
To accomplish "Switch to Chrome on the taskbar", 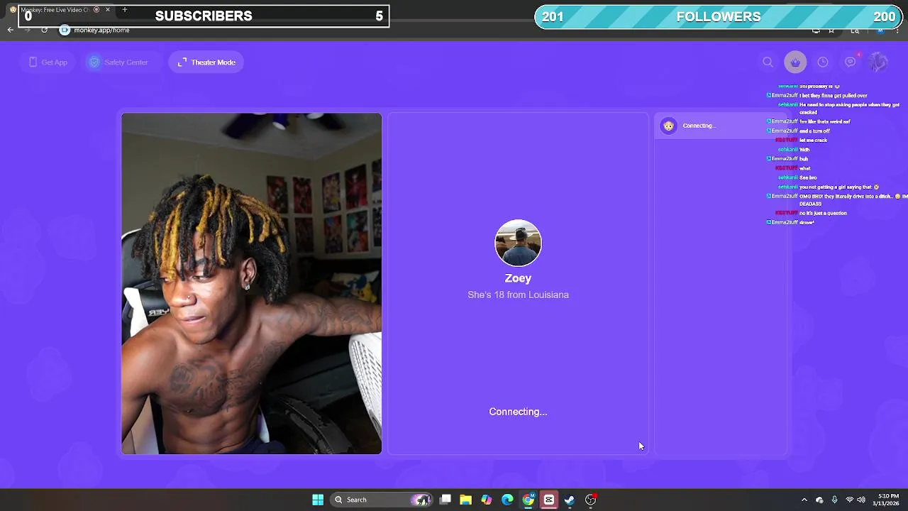I will coord(528,500).
